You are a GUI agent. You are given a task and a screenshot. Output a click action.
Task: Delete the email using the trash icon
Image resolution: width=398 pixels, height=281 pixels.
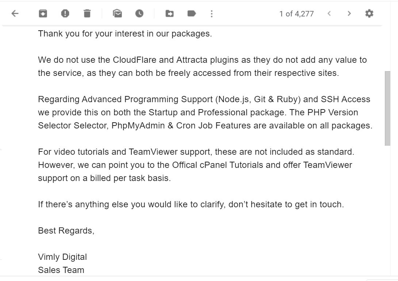(x=87, y=14)
